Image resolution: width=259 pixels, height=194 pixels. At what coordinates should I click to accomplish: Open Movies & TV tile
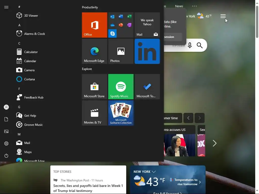pos(95,113)
